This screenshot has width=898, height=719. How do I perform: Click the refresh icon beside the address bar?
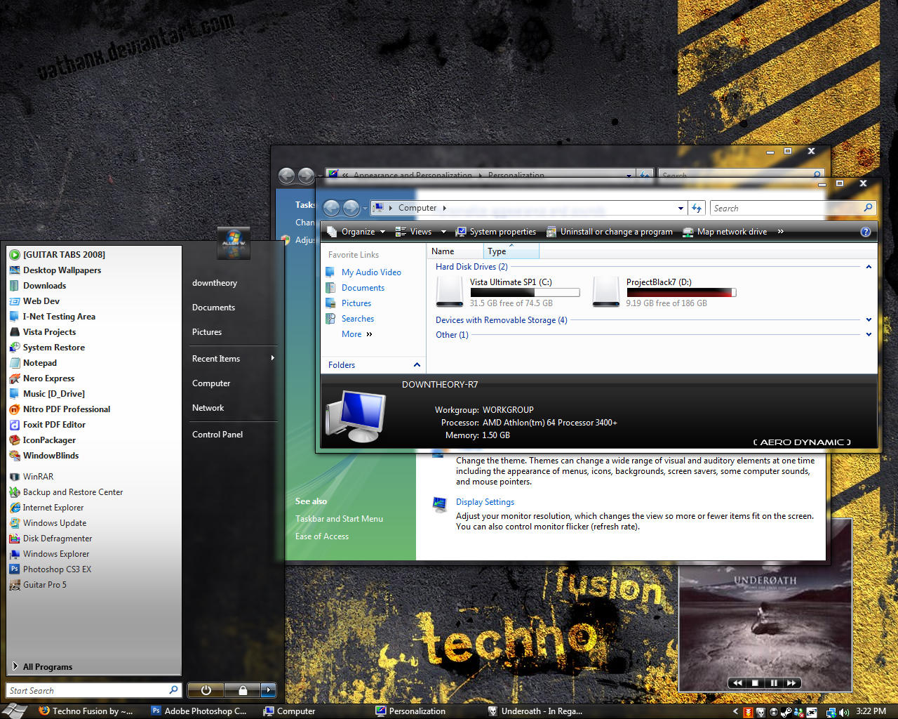coord(697,208)
